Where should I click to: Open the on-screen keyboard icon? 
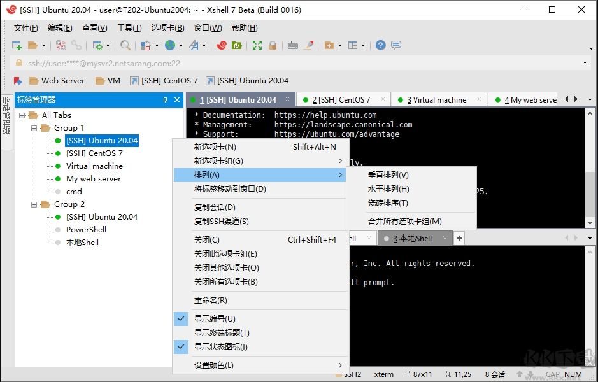[x=292, y=45]
